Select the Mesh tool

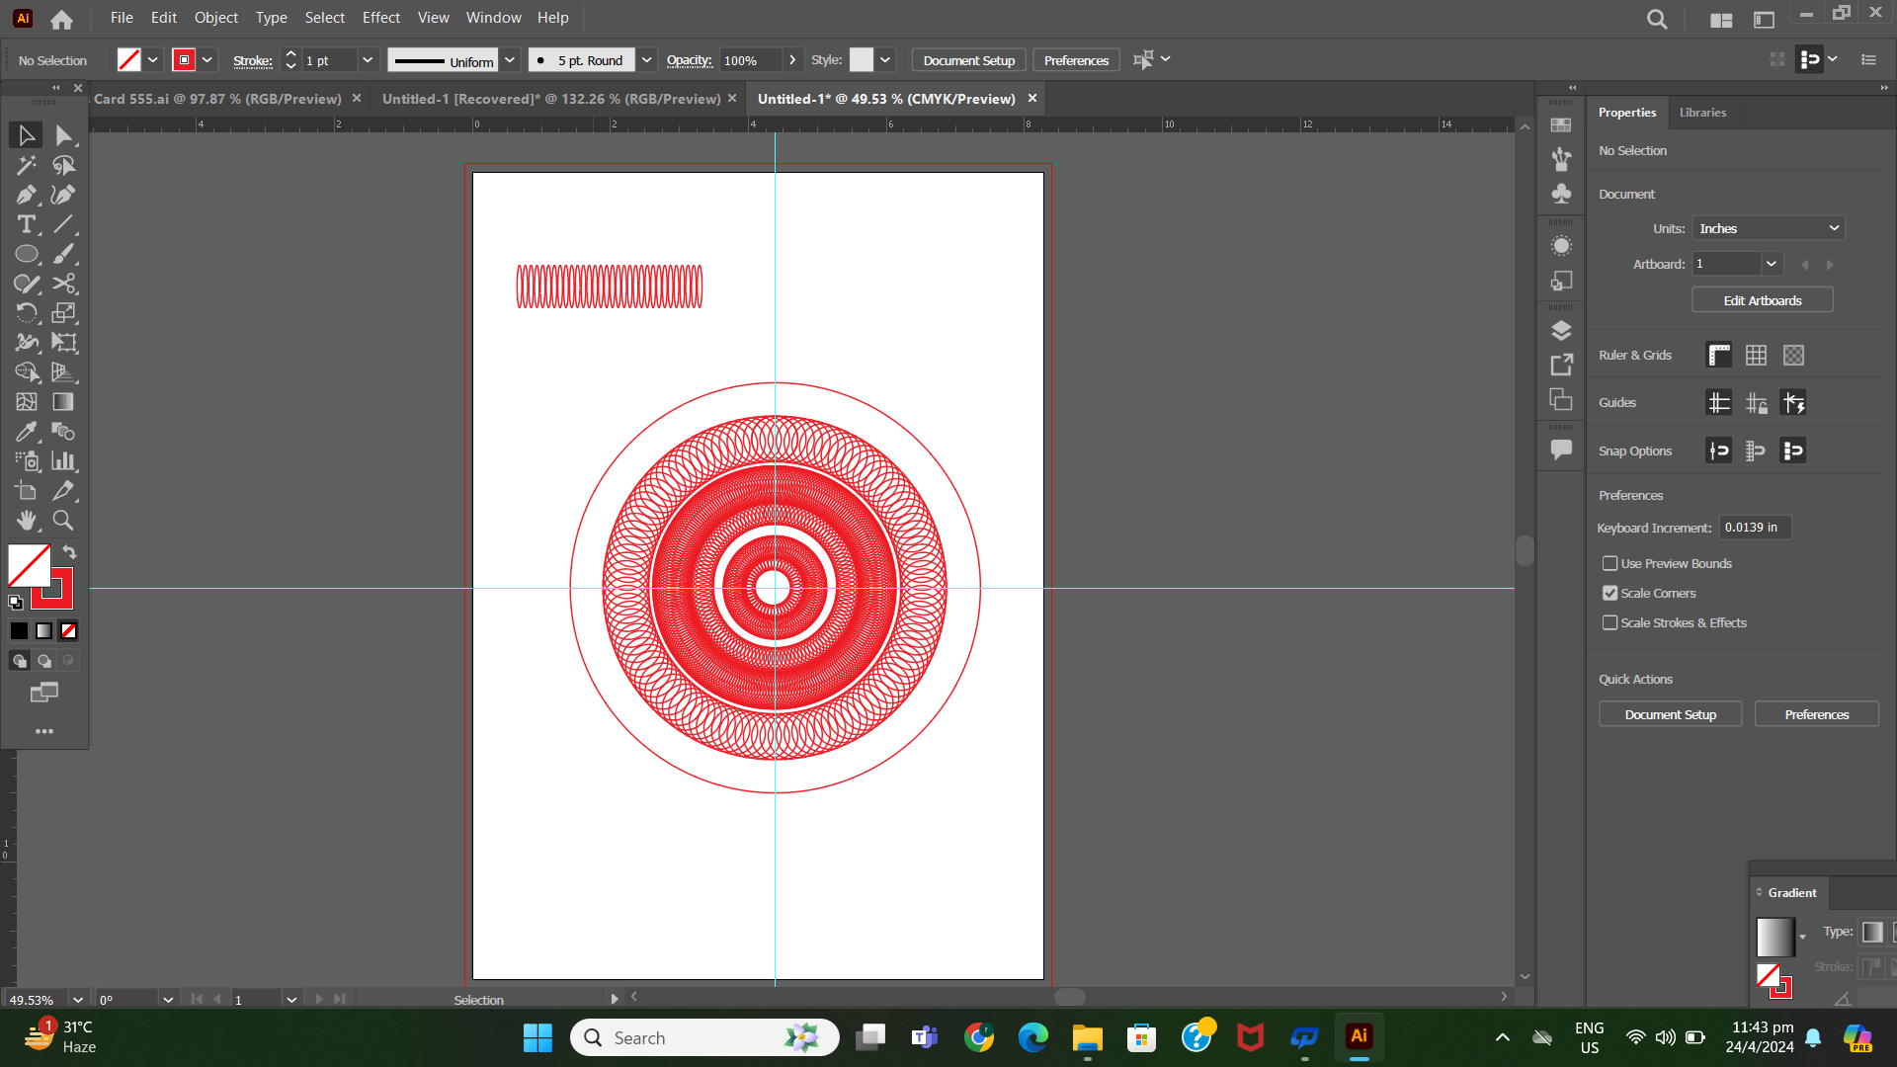point(27,402)
